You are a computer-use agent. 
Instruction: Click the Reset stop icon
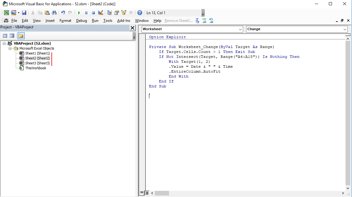tap(93, 13)
